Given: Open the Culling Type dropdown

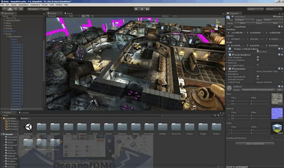Looking at the screenshot, I should pos(269,82).
